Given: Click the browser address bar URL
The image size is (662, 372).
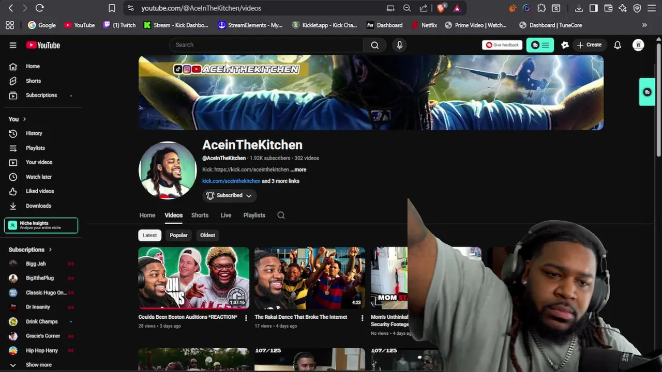Looking at the screenshot, I should pos(201,8).
